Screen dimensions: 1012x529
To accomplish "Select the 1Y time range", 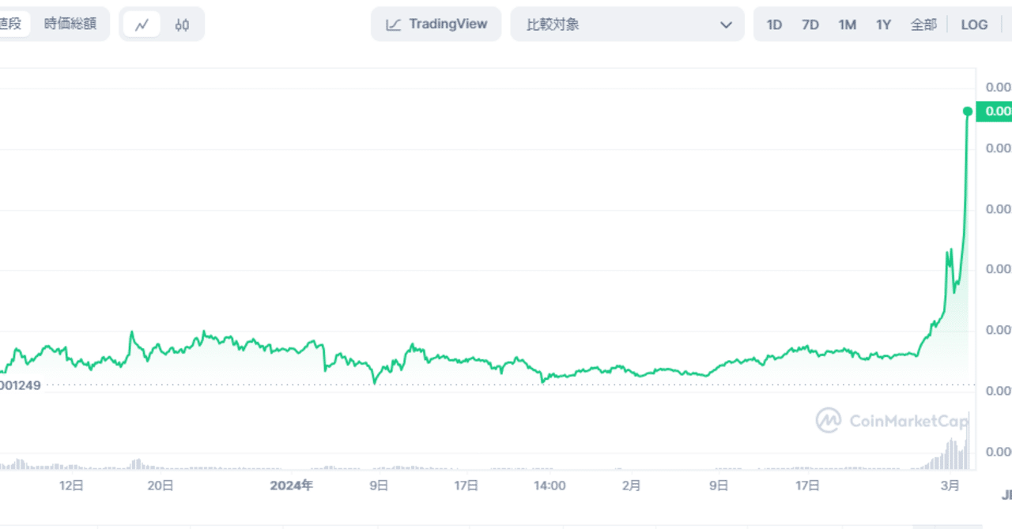I will (883, 24).
